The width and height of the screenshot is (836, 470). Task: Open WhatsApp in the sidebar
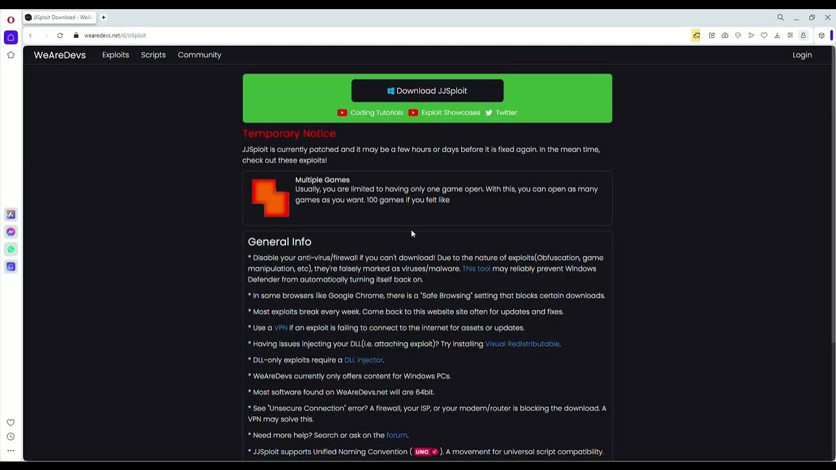click(x=10, y=249)
